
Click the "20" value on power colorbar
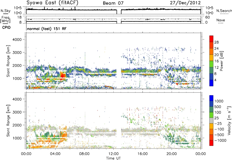216,55
